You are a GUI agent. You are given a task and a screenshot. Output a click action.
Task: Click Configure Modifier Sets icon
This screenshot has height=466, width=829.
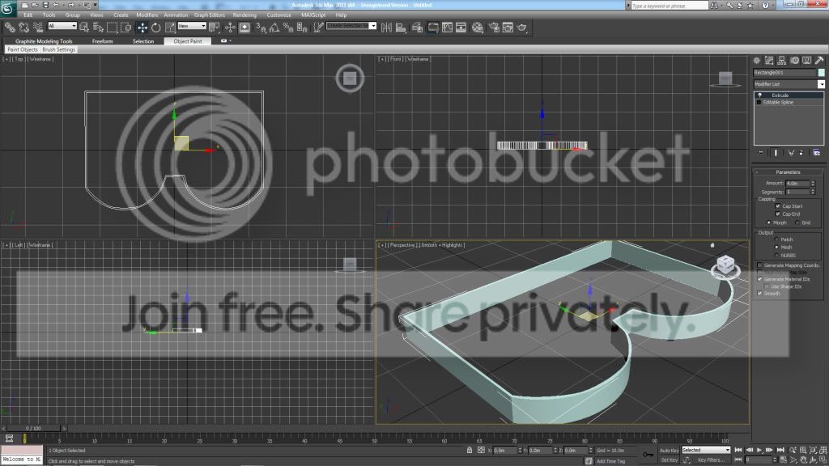click(x=817, y=153)
